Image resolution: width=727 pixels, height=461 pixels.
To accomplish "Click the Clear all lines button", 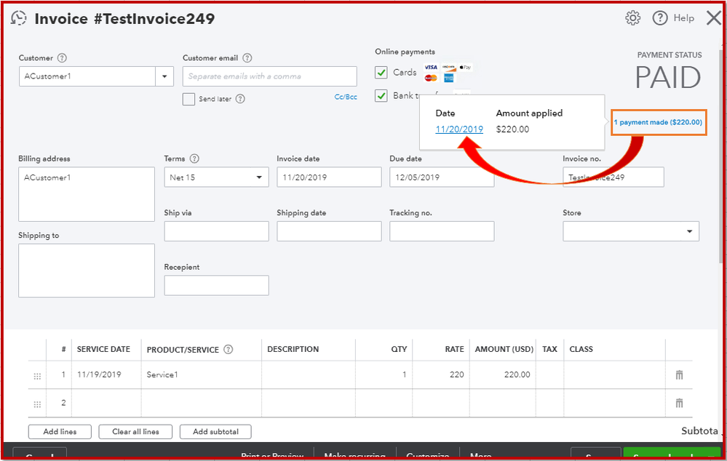I will pos(135,431).
